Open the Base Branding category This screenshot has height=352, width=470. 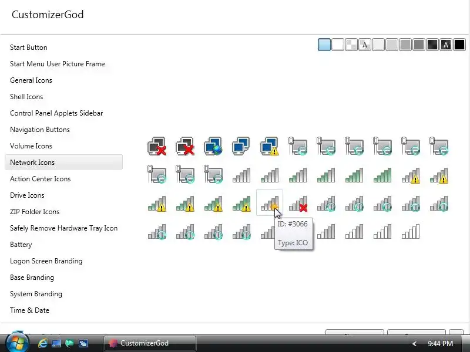[32, 277]
